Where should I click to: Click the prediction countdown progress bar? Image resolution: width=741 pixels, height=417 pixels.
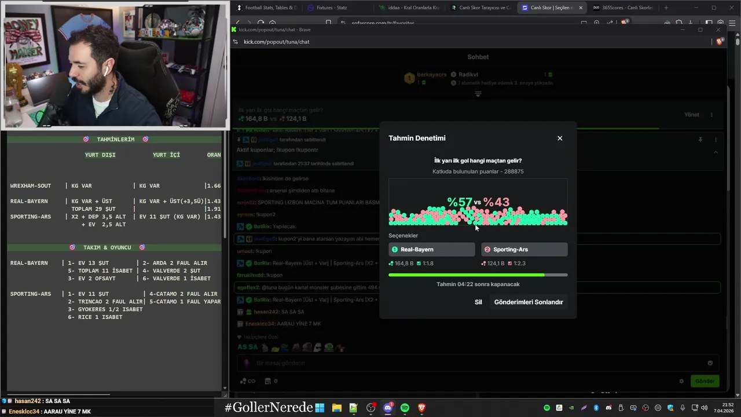(x=478, y=275)
